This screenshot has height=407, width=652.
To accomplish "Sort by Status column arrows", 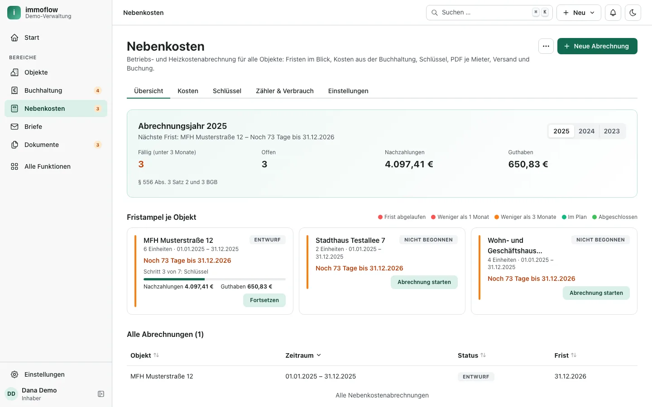I will click(x=483, y=355).
